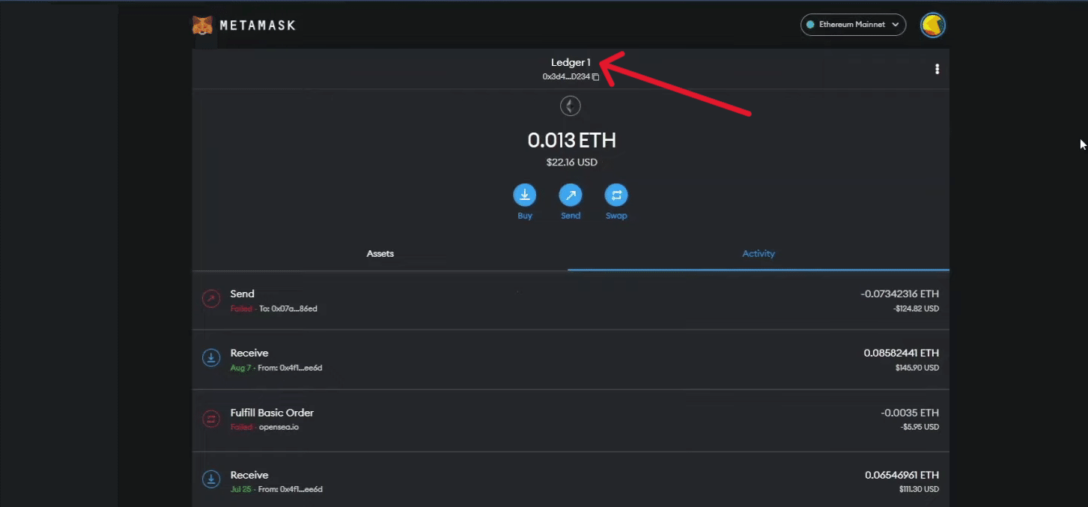Open the Aug 7 Receive transaction

click(571, 359)
